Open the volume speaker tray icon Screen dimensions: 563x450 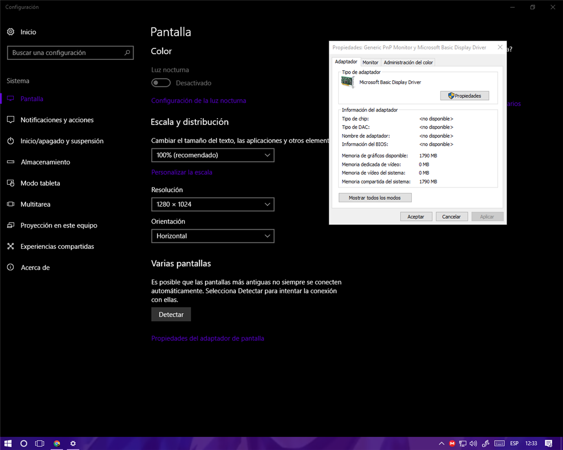(473, 443)
